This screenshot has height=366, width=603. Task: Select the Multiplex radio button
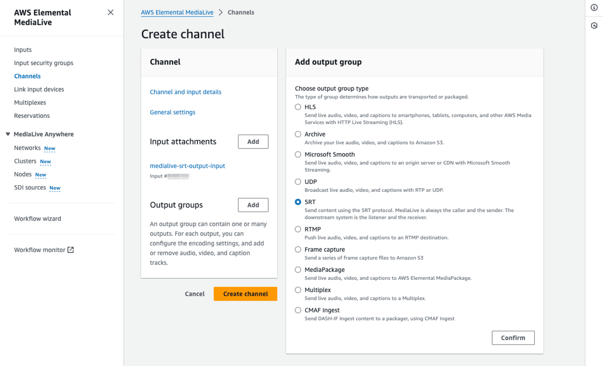click(x=298, y=290)
